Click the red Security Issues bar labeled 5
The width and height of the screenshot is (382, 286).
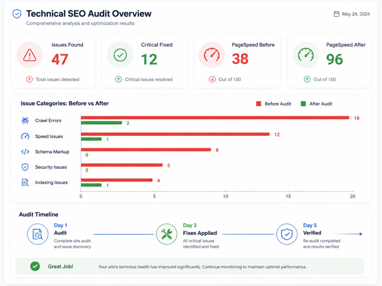(x=122, y=165)
